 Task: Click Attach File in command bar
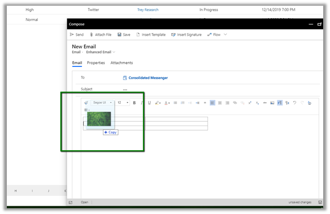(100, 35)
